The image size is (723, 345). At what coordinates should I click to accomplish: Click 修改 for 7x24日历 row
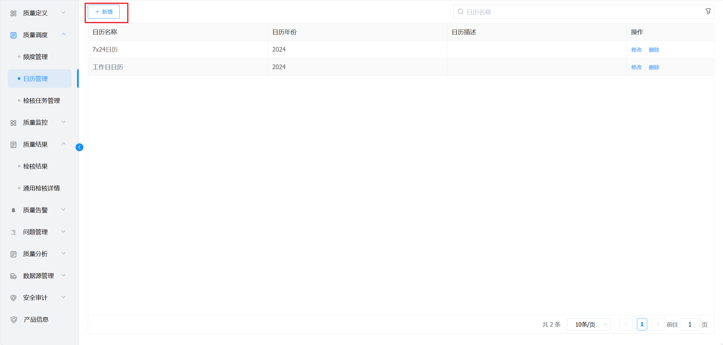pyautogui.click(x=636, y=50)
